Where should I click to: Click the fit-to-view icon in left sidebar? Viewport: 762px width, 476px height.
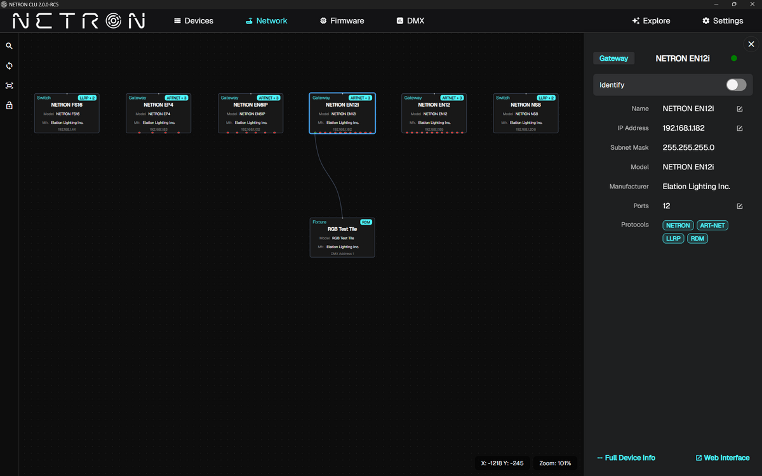[x=10, y=86]
